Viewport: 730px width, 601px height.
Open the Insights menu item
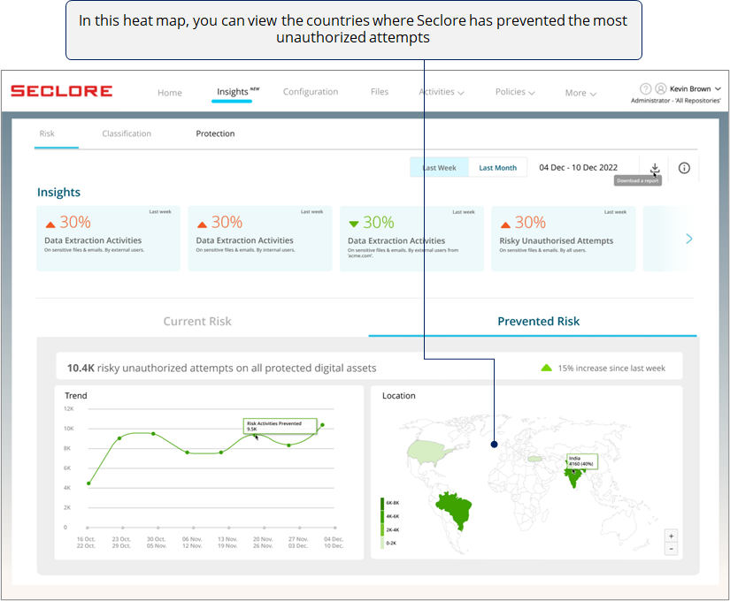pos(233,92)
